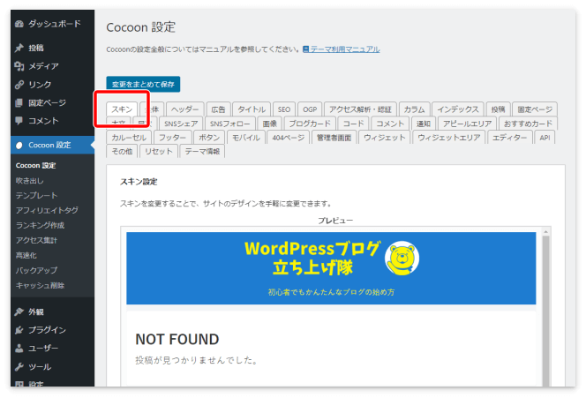Switch to the おすすめカード tab

[x=528, y=124]
